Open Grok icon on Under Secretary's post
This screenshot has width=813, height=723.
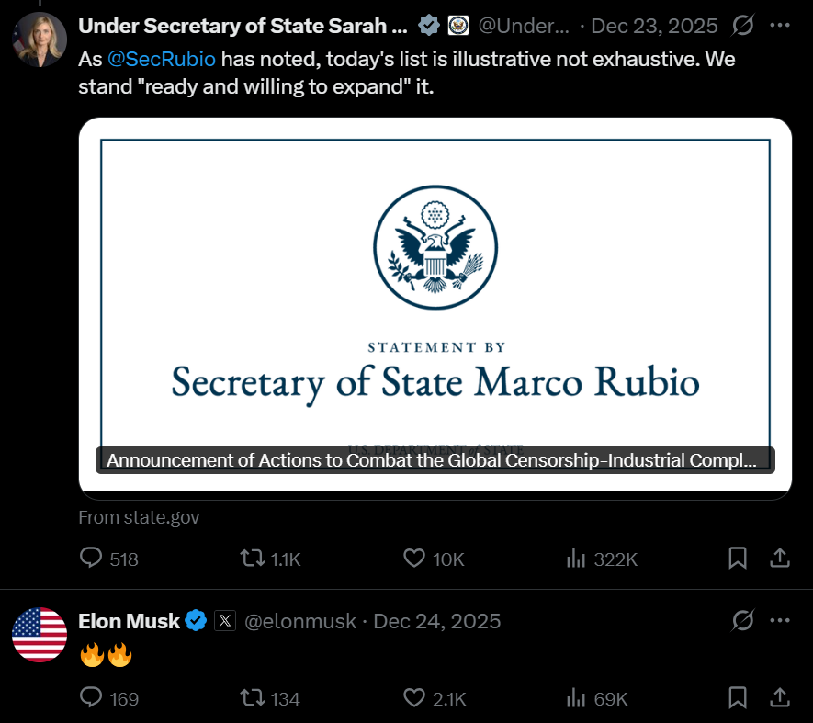tap(742, 26)
